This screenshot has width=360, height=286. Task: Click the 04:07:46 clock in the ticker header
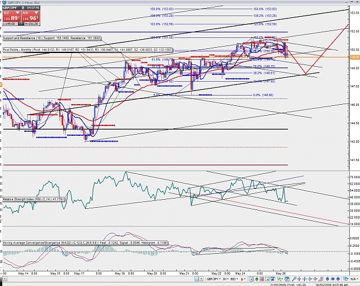(x=33, y=8)
